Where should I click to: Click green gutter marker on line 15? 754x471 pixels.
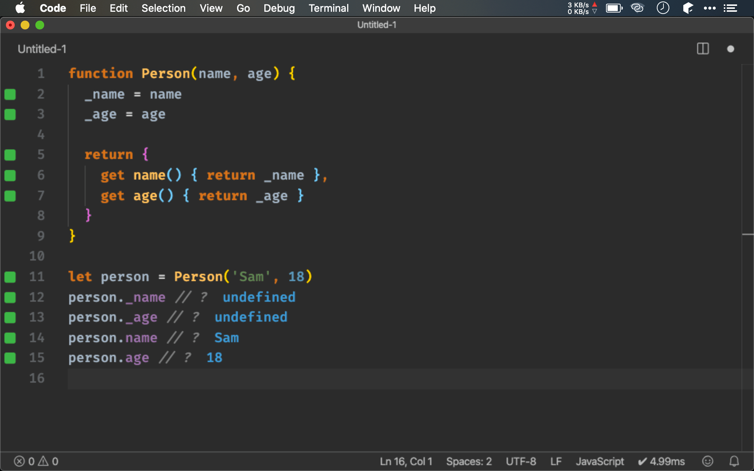coord(10,358)
